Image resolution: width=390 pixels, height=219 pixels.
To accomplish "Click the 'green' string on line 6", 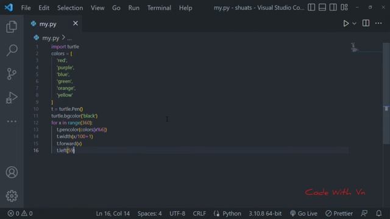I will (x=65, y=81).
